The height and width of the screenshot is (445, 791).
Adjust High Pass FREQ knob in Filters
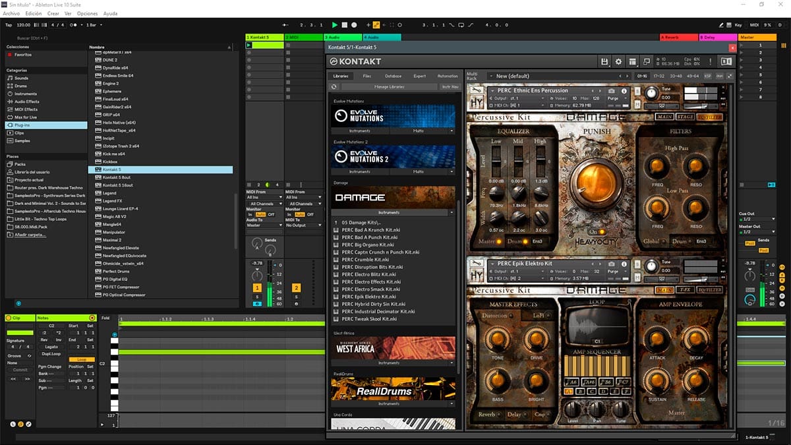(x=657, y=165)
